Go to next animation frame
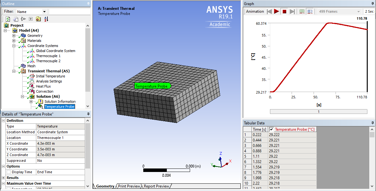The width and height of the screenshot is (376, 191). point(292,11)
